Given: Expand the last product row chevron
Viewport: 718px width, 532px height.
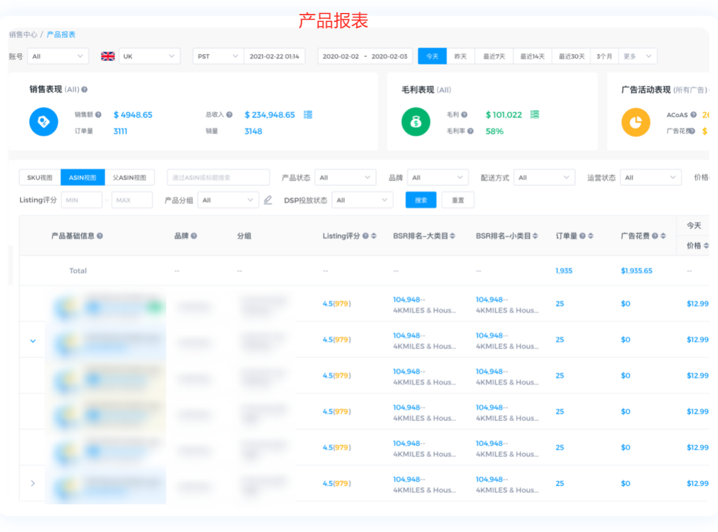Looking at the screenshot, I should (x=33, y=483).
